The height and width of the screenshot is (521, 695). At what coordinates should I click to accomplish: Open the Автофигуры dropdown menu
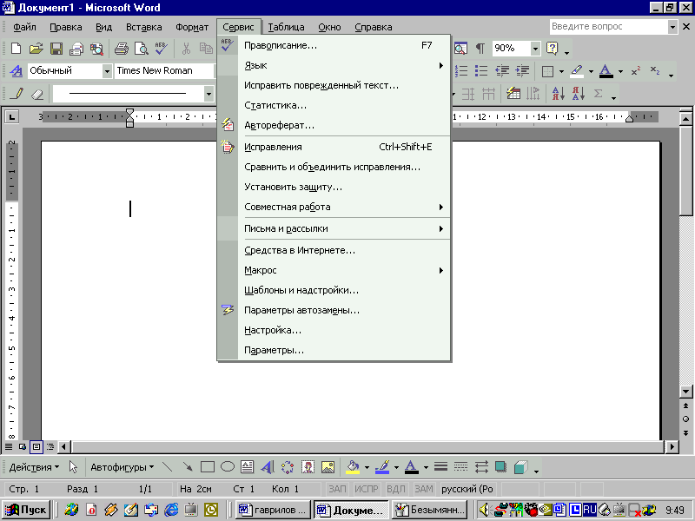pyautogui.click(x=122, y=467)
